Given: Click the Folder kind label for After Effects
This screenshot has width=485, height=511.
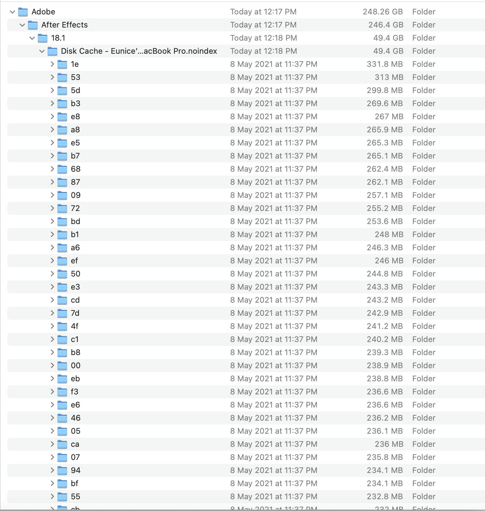Looking at the screenshot, I should pos(424,25).
